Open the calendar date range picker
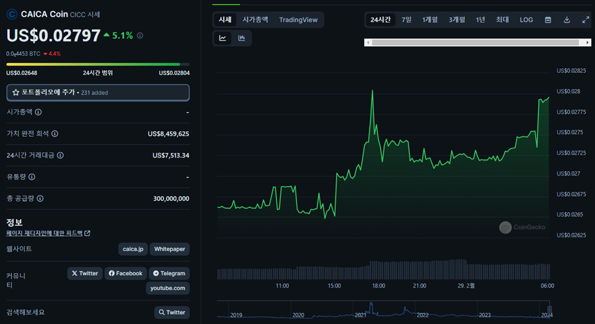 [x=548, y=20]
